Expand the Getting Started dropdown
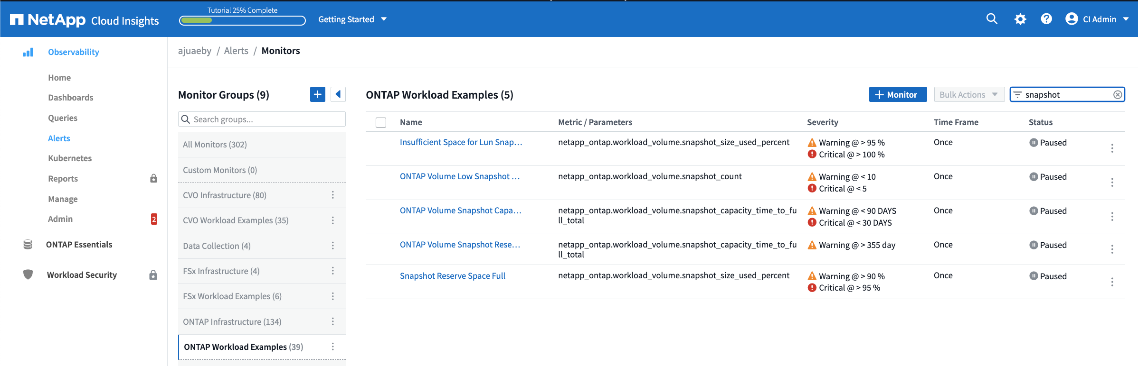This screenshot has height=366, width=1138. point(352,19)
